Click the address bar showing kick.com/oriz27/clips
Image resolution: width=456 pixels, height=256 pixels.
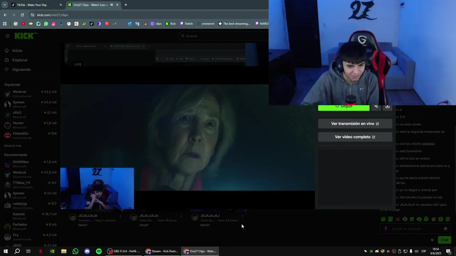pyautogui.click(x=148, y=15)
